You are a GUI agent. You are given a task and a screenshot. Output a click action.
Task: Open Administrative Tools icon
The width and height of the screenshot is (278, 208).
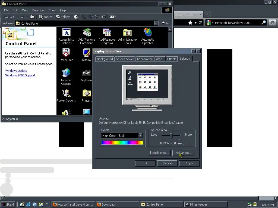tap(127, 36)
